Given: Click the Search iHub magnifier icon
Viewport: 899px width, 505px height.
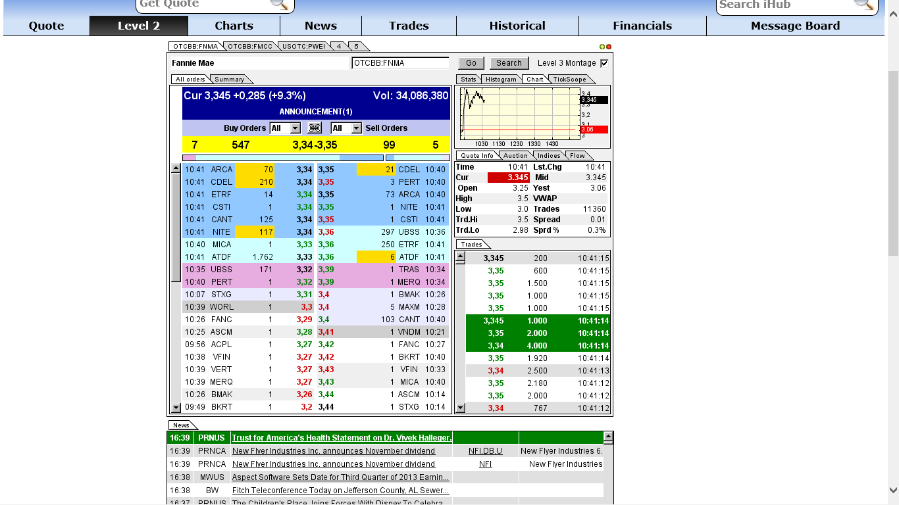Looking at the screenshot, I should pyautogui.click(x=864, y=4).
